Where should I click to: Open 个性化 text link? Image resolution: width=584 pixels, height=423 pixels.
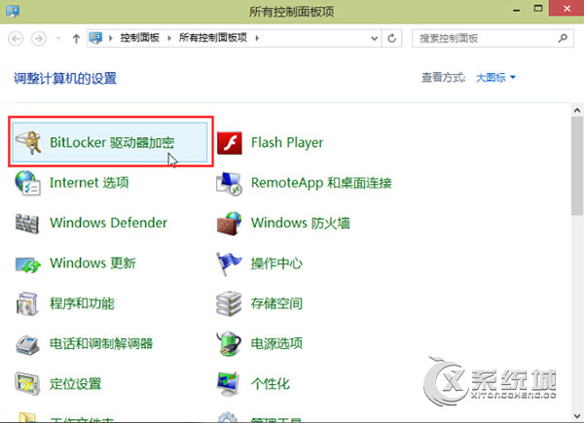tap(270, 383)
